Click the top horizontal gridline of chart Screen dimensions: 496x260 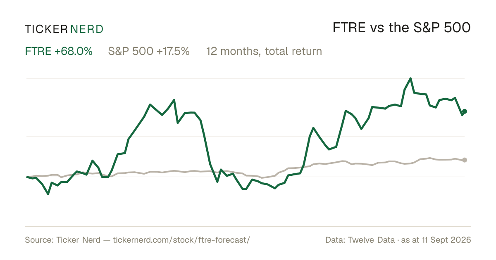point(246,78)
